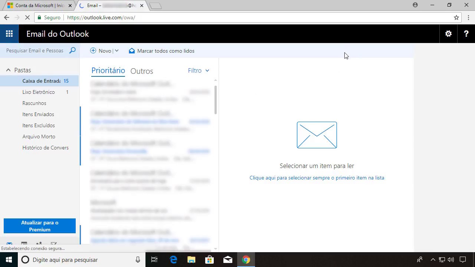Image resolution: width=475 pixels, height=267 pixels.
Task: Click the link to always select first item
Action: click(317, 178)
